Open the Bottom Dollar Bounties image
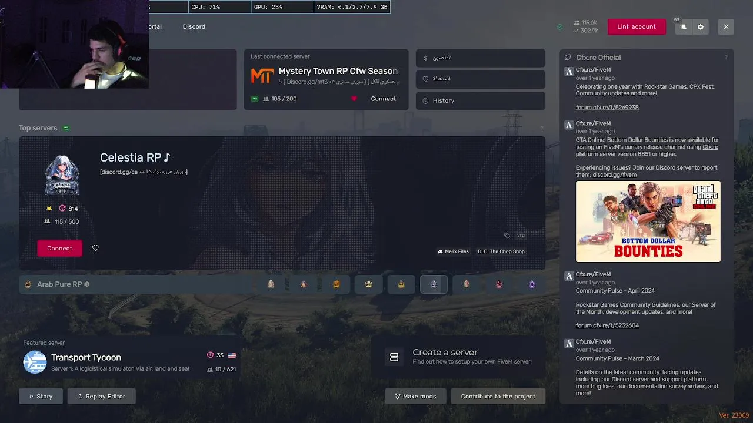The width and height of the screenshot is (753, 423). [648, 221]
